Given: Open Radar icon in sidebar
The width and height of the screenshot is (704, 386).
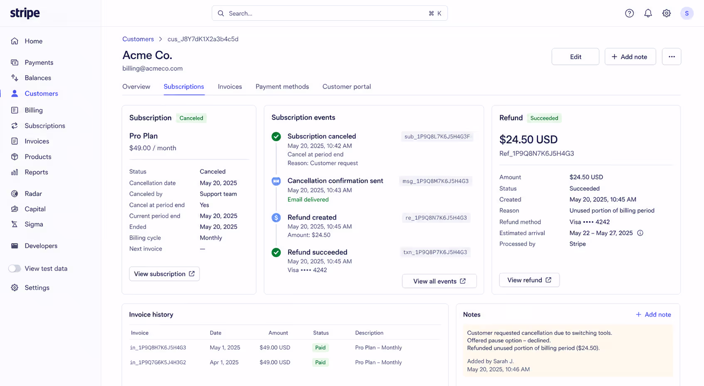Looking at the screenshot, I should [15, 194].
